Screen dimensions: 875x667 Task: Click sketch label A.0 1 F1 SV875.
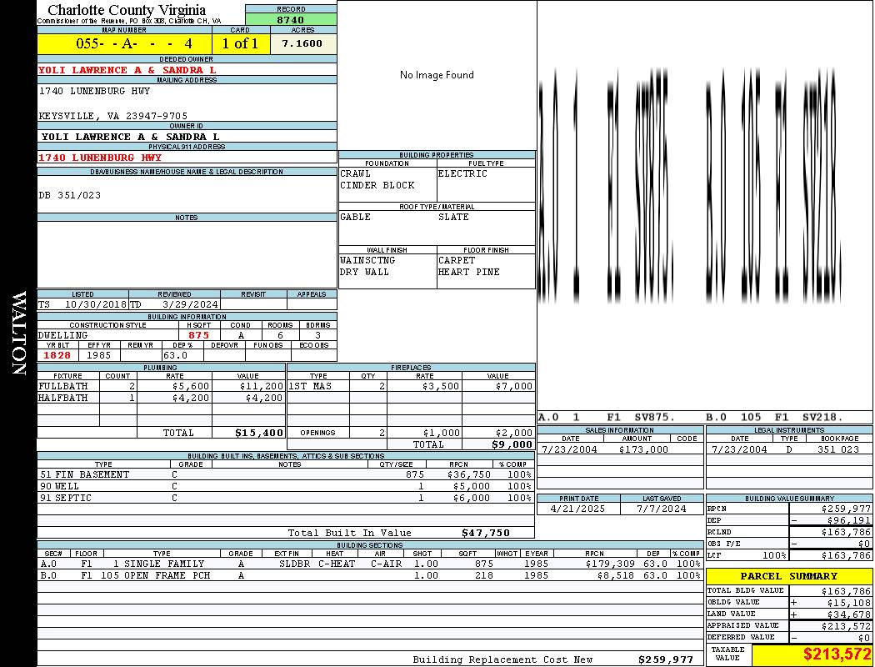coord(607,417)
